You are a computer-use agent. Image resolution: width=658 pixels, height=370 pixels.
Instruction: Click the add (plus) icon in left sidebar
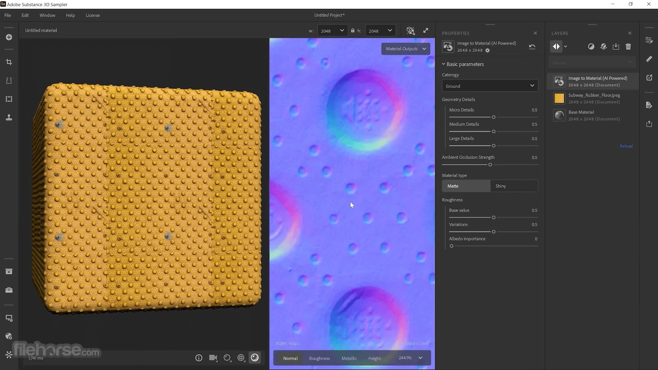pos(9,37)
